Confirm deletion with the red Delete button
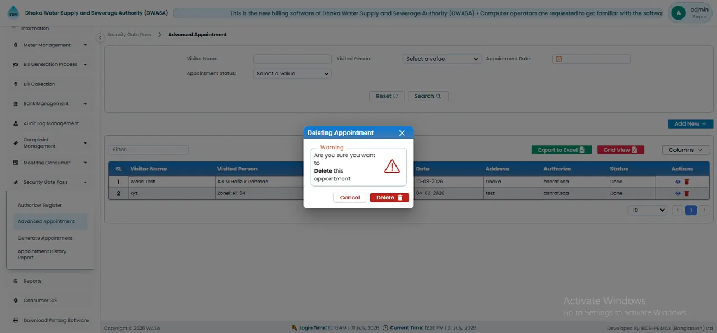This screenshot has width=717, height=333. tap(389, 198)
